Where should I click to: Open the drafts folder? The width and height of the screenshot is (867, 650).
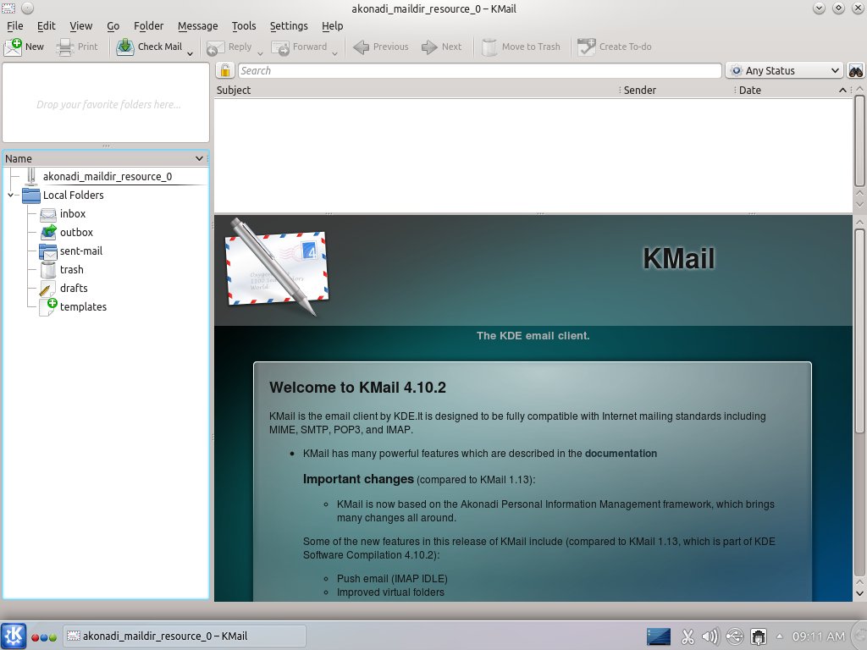73,289
